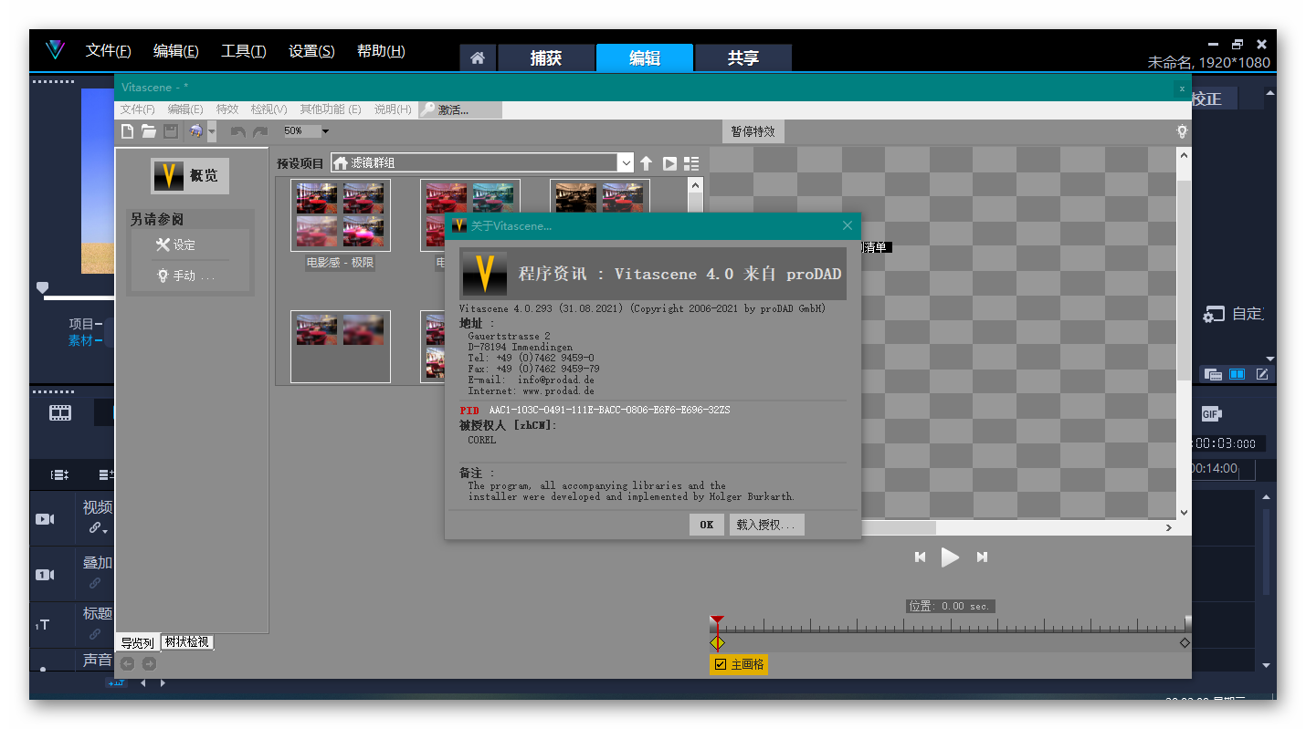Open the 其他功能 (E) menu

click(331, 109)
